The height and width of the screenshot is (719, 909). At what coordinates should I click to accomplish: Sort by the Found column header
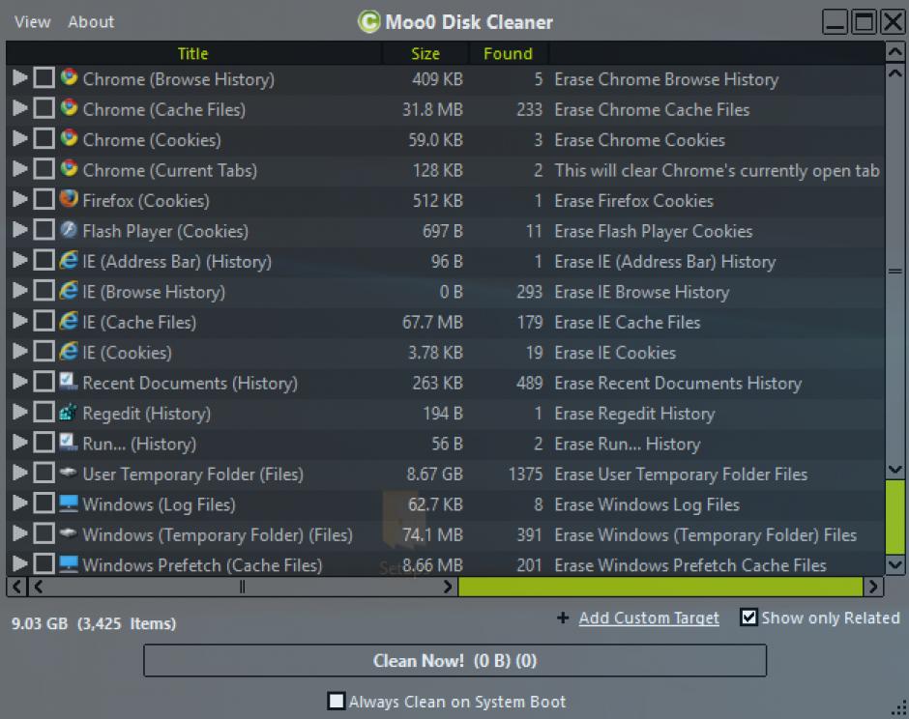click(508, 53)
